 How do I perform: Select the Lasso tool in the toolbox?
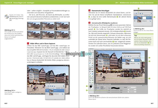coord(90,57)
